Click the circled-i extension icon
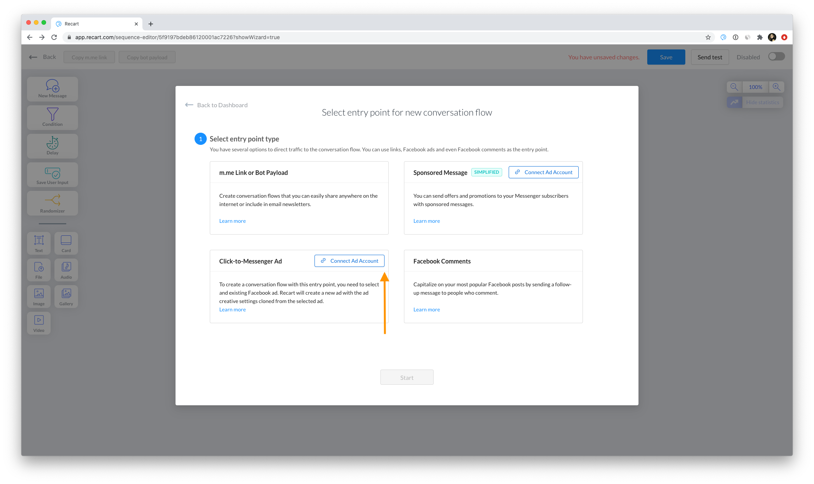The image size is (814, 484). [x=736, y=37]
